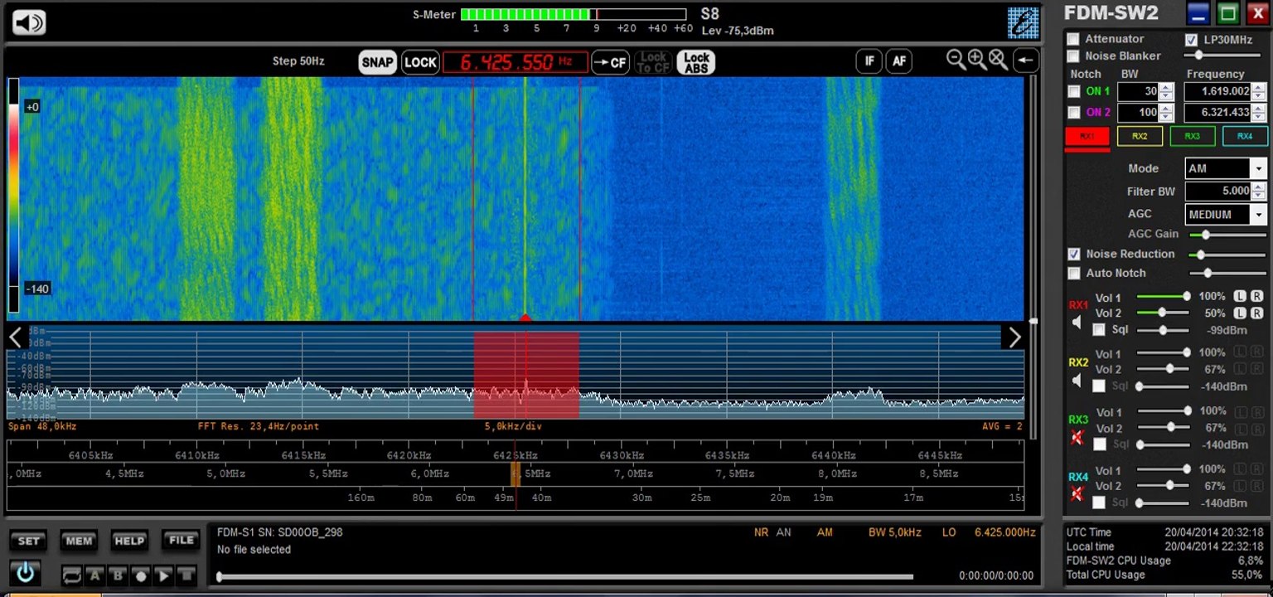This screenshot has height=597, width=1273.
Task: Toggle RX1 Vol 1 right channel R
Action: pos(1256,296)
